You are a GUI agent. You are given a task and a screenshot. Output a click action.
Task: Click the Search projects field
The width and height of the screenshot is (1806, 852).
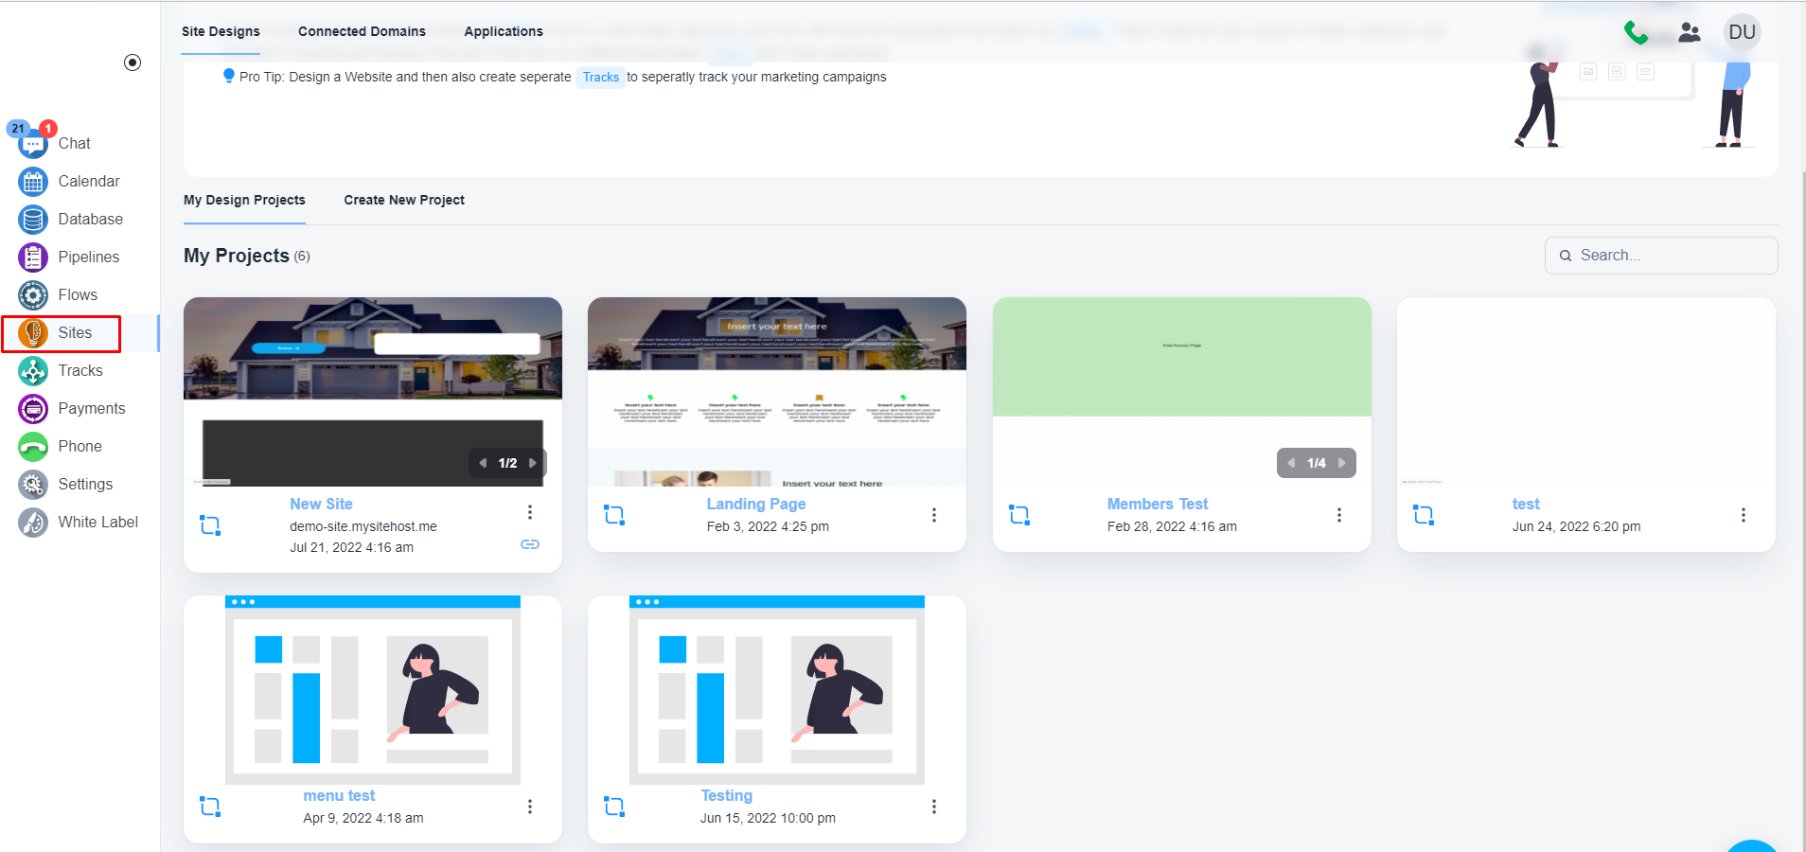pyautogui.click(x=1661, y=256)
